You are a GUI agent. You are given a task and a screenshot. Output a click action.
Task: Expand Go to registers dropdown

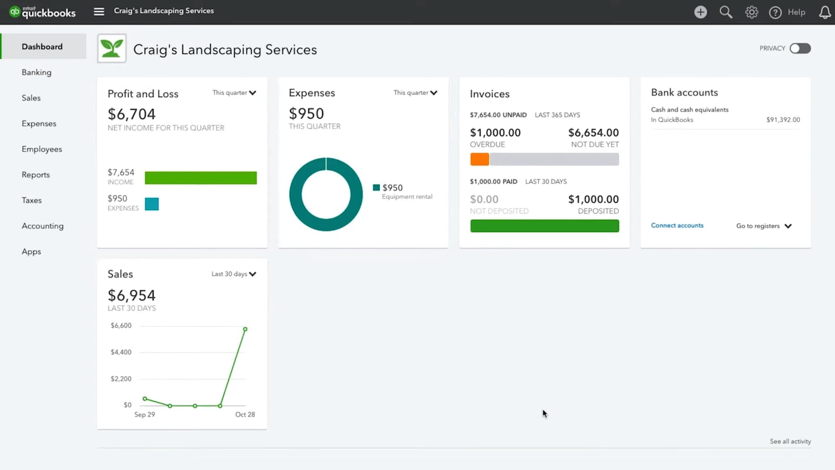(764, 226)
